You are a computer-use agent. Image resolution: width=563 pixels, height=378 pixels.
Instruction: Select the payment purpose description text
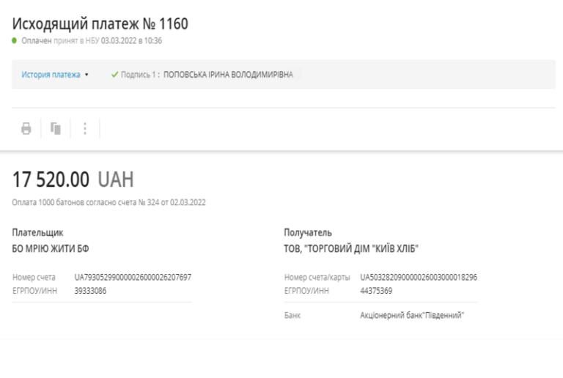point(108,202)
